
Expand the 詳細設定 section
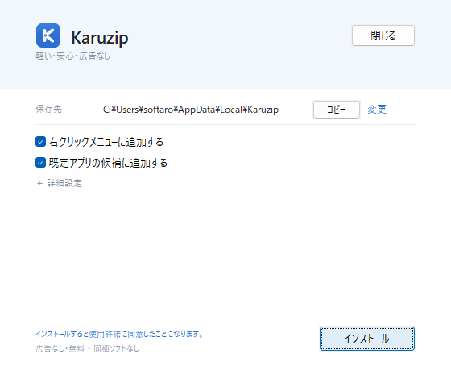coord(60,183)
